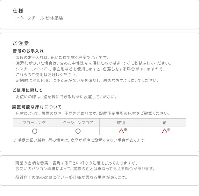Screen dimensions: 199x196
Task: Click the note about 商品の色柄
Action: coord(76,163)
